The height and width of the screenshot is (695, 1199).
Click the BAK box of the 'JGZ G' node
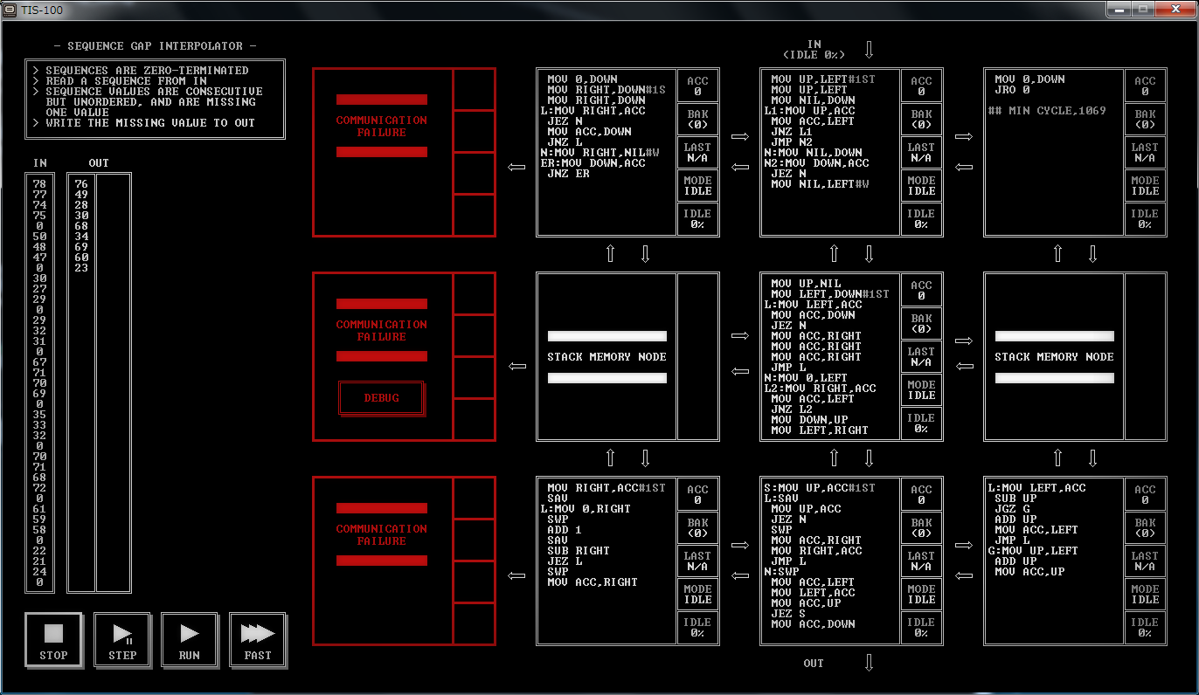click(x=1145, y=527)
